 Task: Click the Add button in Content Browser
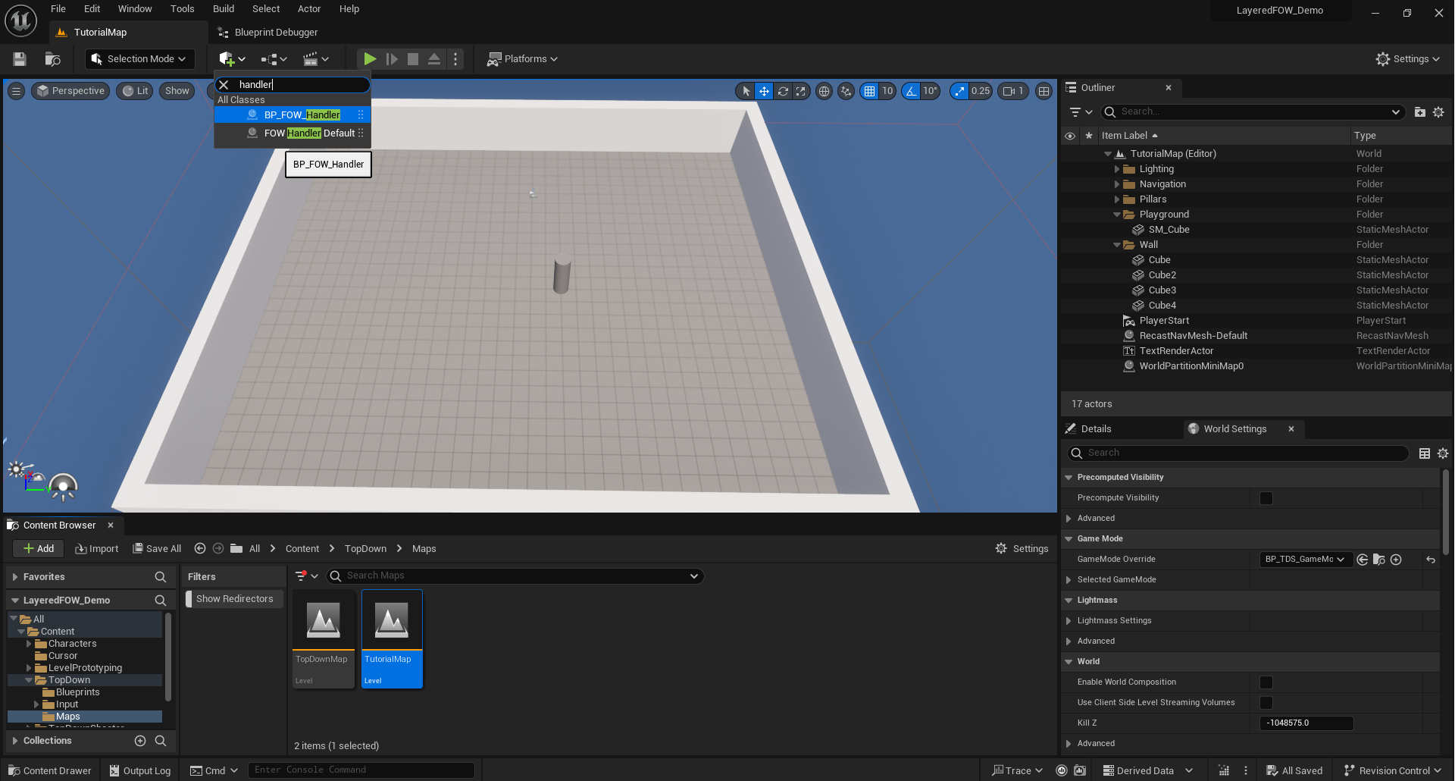[x=39, y=549]
